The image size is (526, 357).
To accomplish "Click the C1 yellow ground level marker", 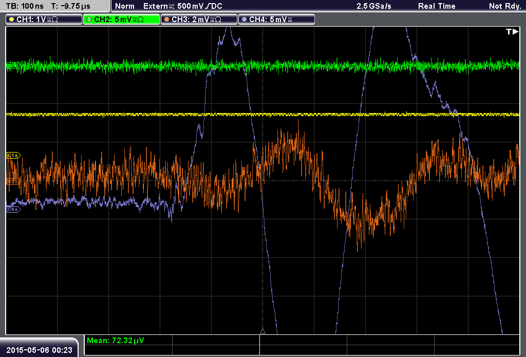I will pos(14,155).
